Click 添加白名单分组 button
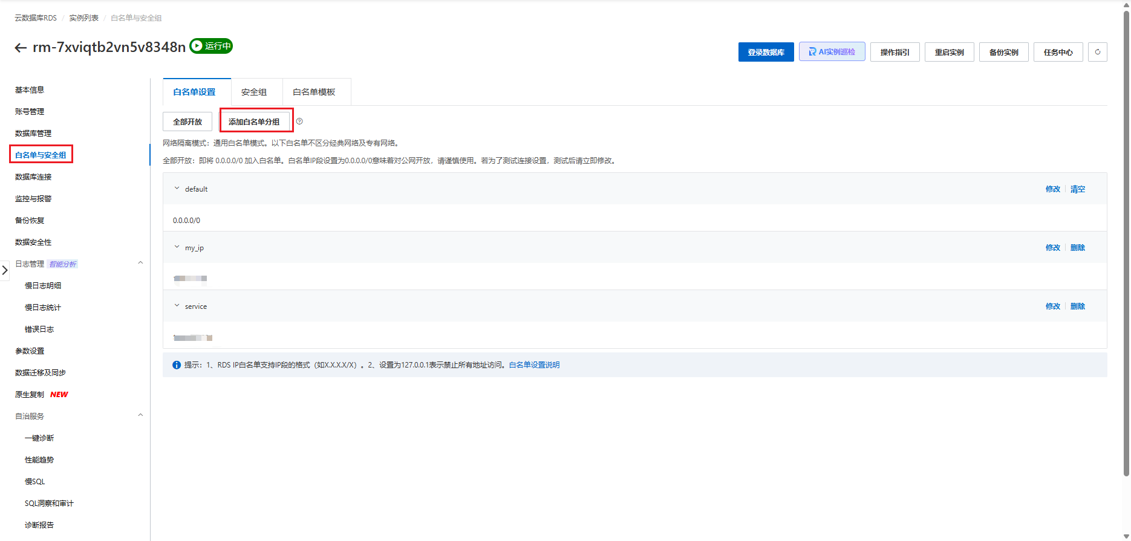The width and height of the screenshot is (1131, 541). (x=254, y=121)
